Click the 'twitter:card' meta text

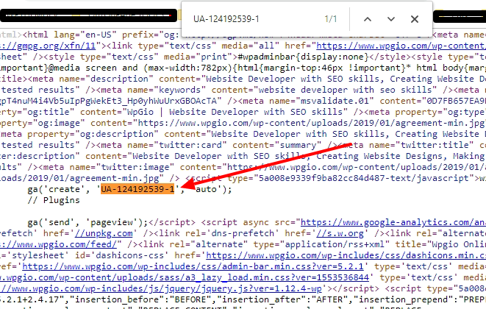coord(193,145)
